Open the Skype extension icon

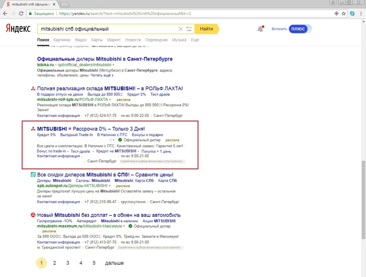(352, 14)
